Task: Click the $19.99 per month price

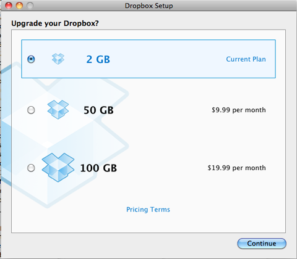Action: click(236, 168)
